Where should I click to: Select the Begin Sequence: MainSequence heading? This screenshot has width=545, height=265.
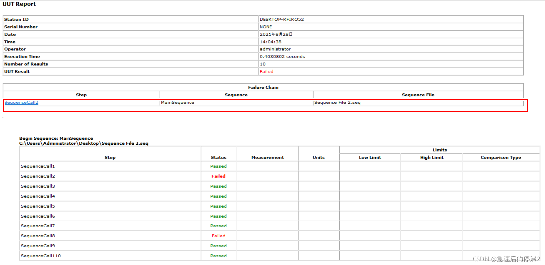pyautogui.click(x=56, y=138)
